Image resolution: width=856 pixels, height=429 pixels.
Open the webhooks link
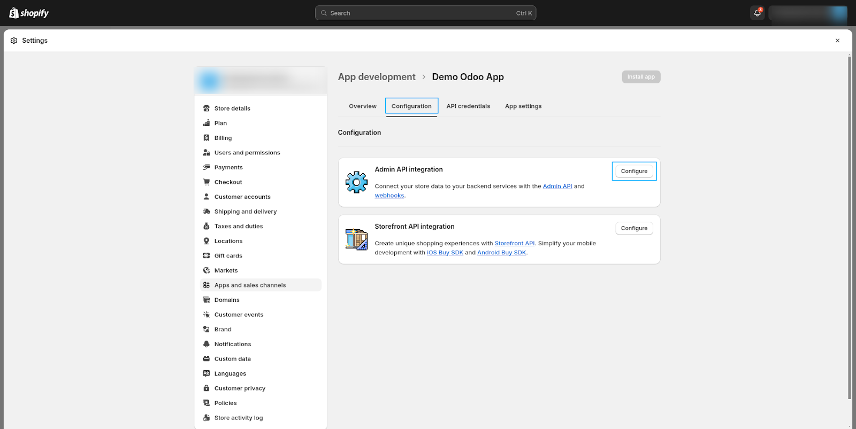pyautogui.click(x=389, y=196)
